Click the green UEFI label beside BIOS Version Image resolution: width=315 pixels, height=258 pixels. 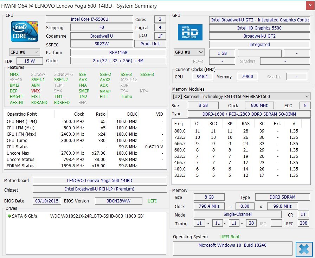pos(152,201)
